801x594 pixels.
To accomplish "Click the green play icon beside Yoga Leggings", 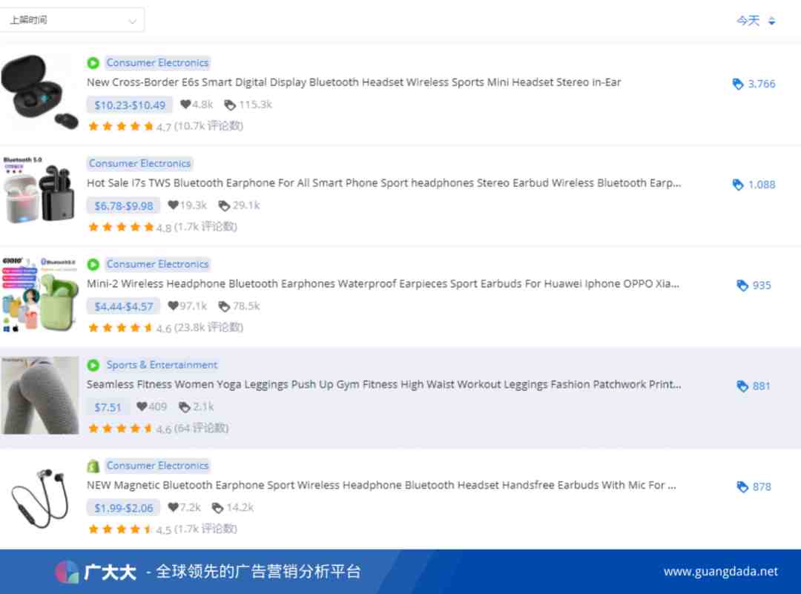I will (93, 365).
